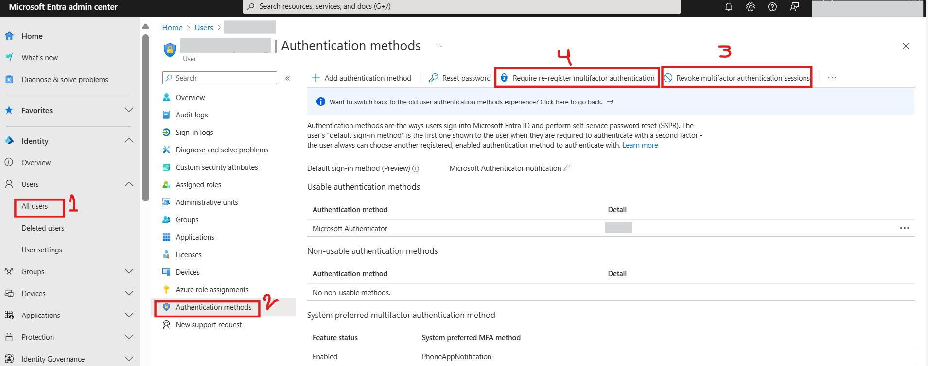Click the Reset password key icon
The height and width of the screenshot is (366, 928).
pos(434,78)
